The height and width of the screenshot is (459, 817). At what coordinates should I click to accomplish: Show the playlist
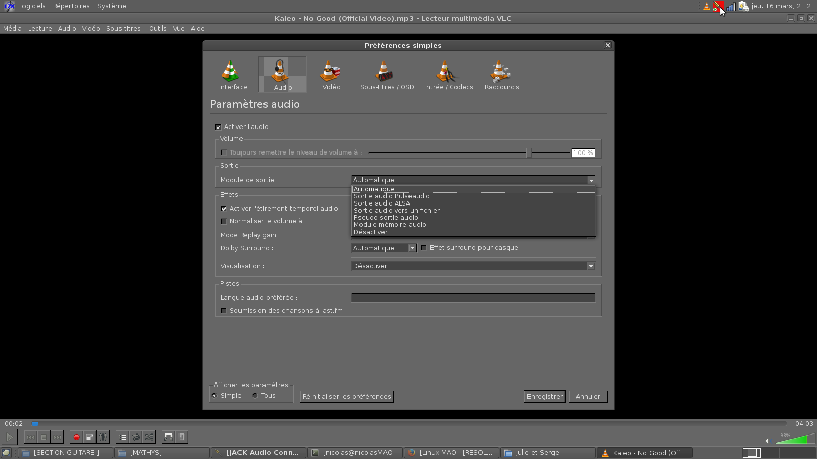click(122, 437)
